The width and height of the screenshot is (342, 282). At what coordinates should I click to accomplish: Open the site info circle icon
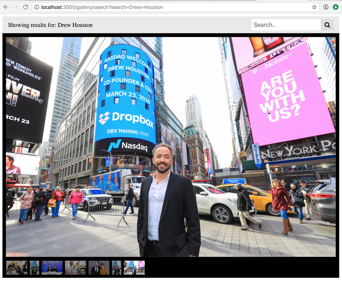37,7
